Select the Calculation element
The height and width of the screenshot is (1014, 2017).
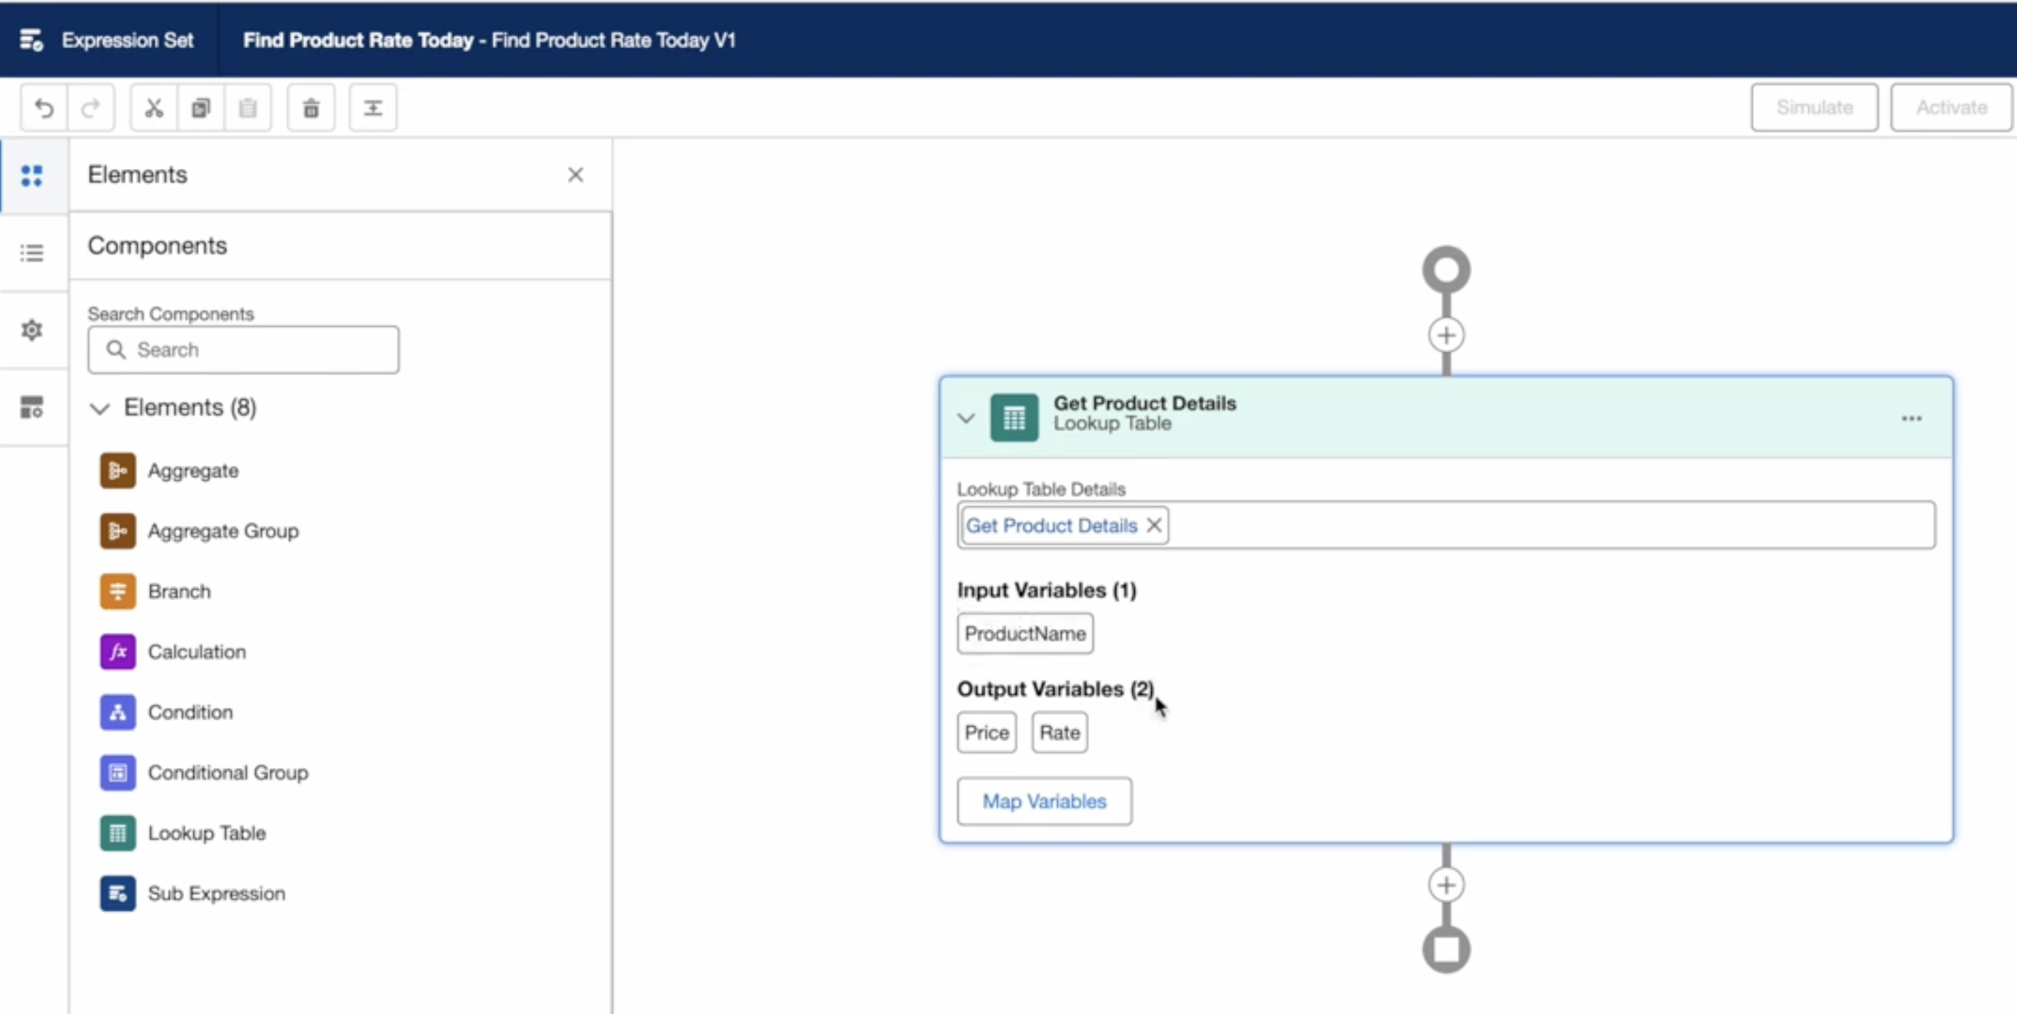197,652
